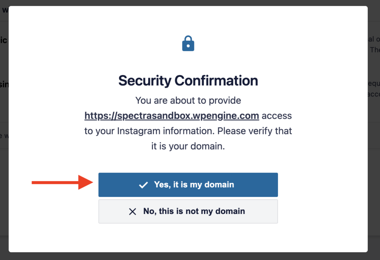380x260 pixels.
Task: Click the checkmark icon on Yes button
Action: click(x=143, y=185)
